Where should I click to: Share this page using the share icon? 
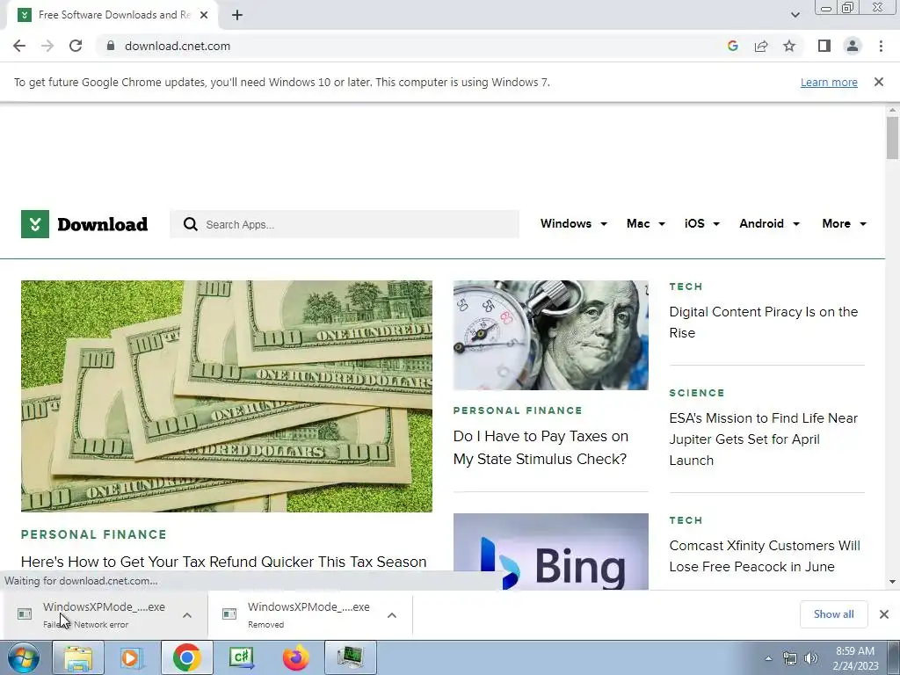point(761,46)
